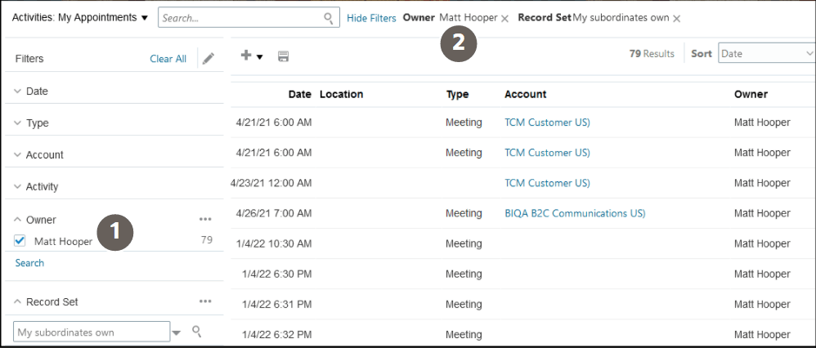This screenshot has width=816, height=348.
Task: Collapse the Owner filter section
Action: 17,220
